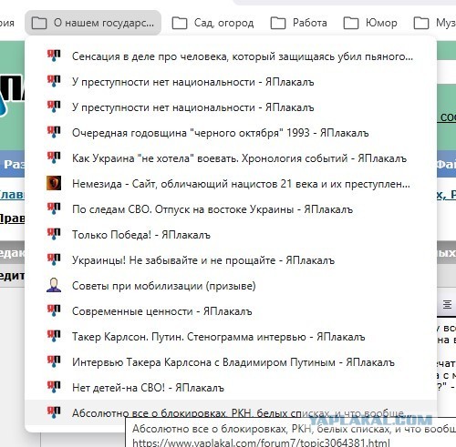Open bookmark 'Такер Карлсон. Путин. Стенограмма интервью'
Viewport: 456px width, 447px height.
point(231,337)
